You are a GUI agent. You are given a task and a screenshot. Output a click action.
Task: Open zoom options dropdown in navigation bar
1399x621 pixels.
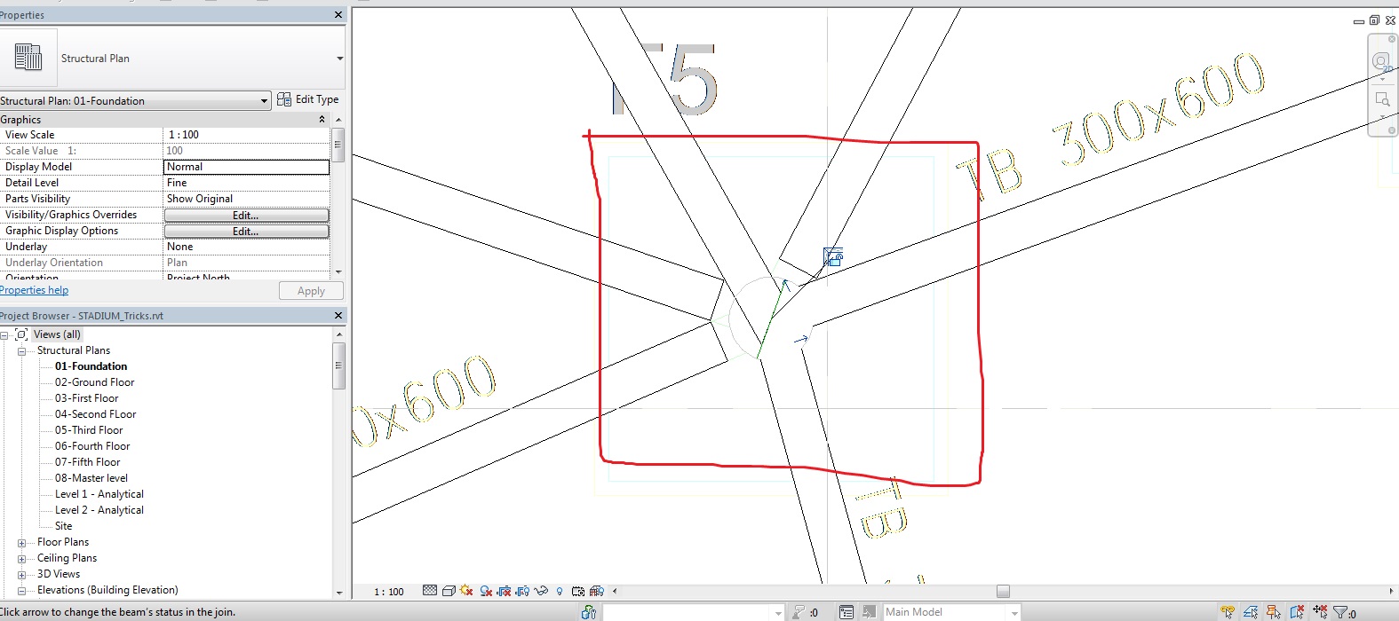click(1382, 116)
